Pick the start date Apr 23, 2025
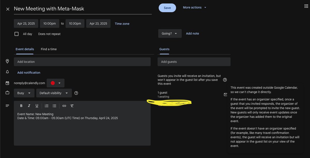 26,24
